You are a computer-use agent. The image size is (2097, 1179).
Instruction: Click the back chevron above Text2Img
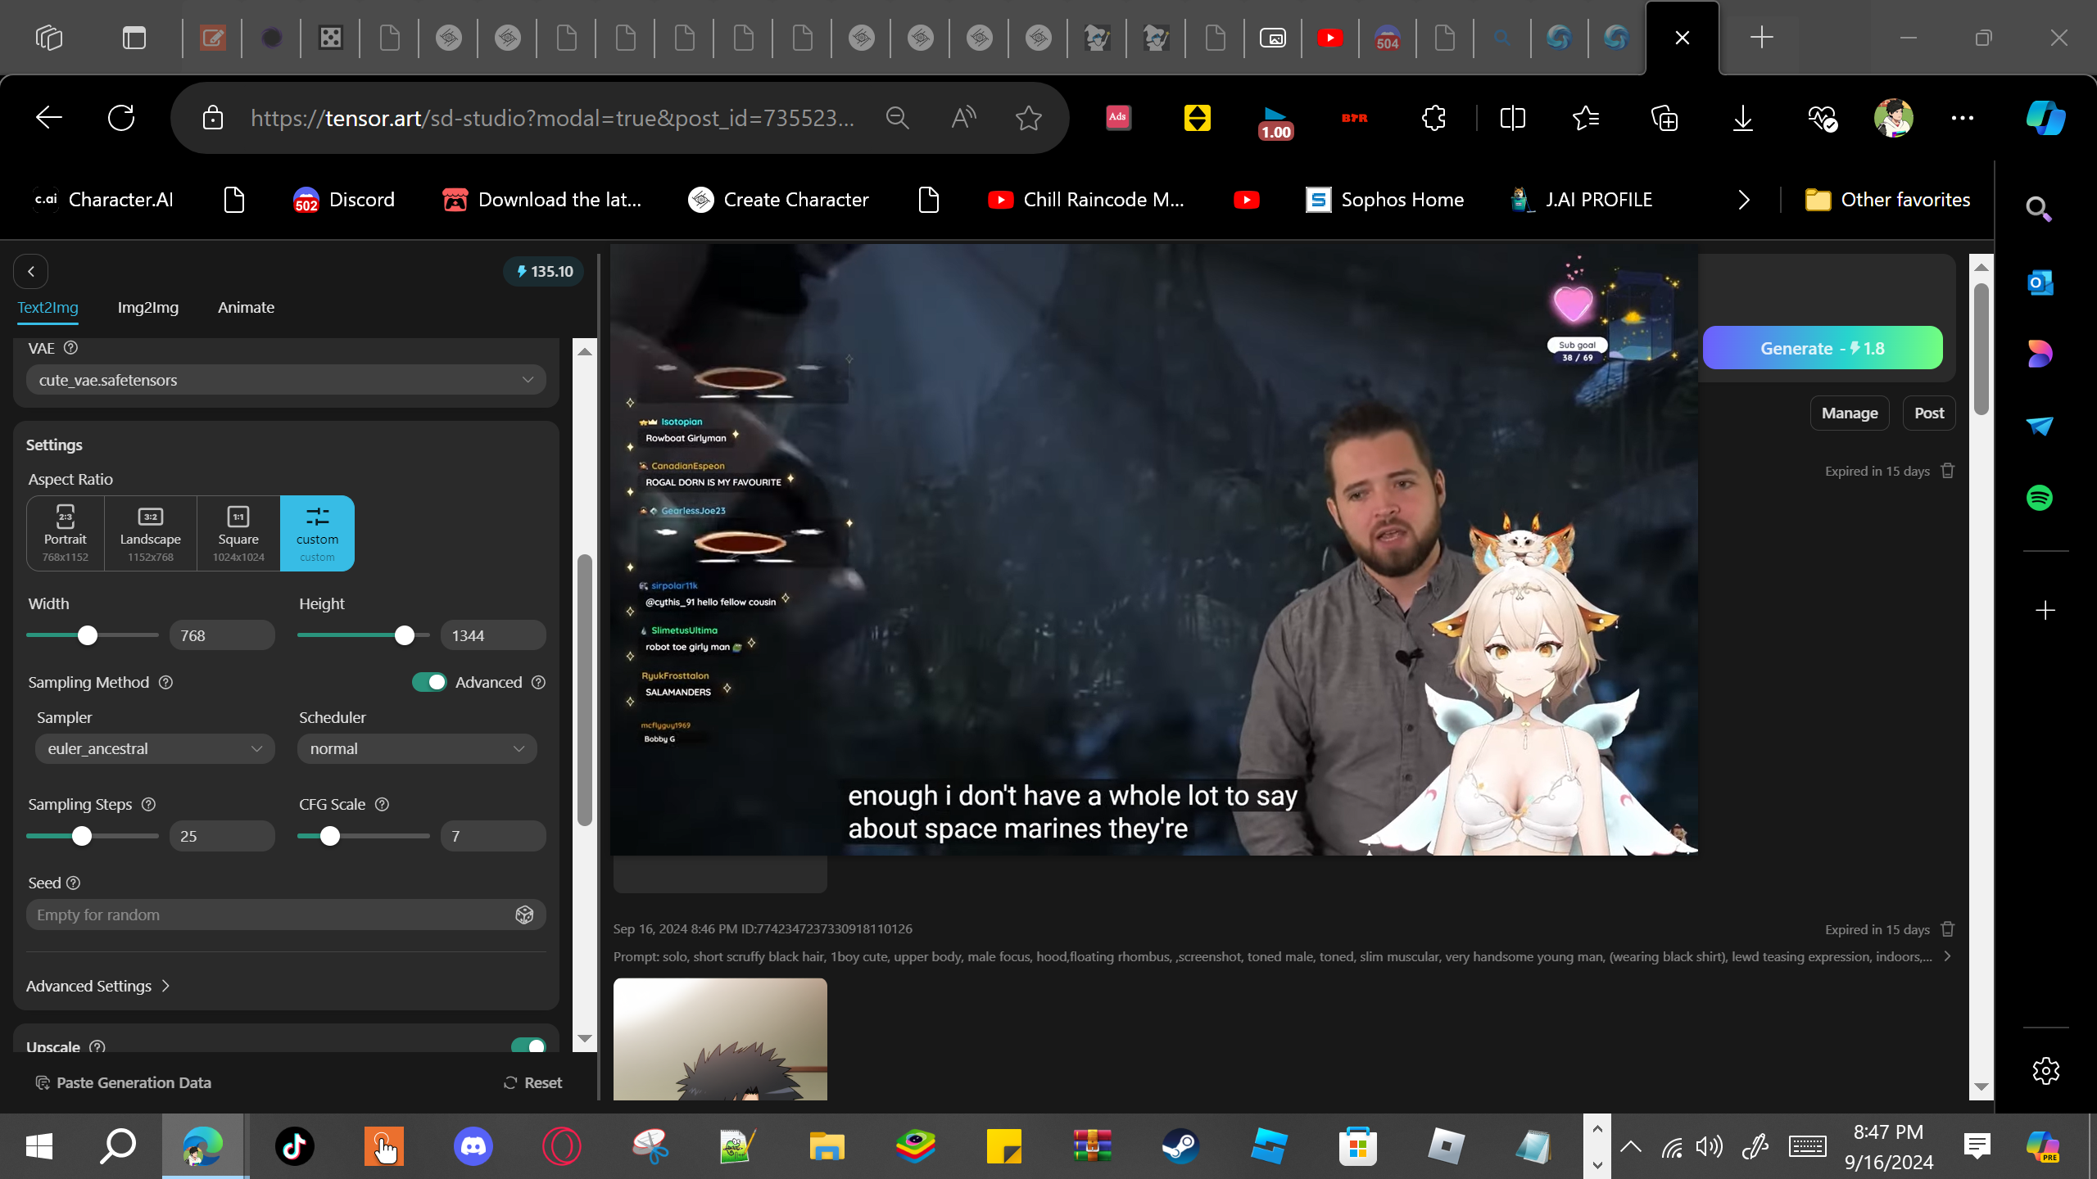coord(31,272)
